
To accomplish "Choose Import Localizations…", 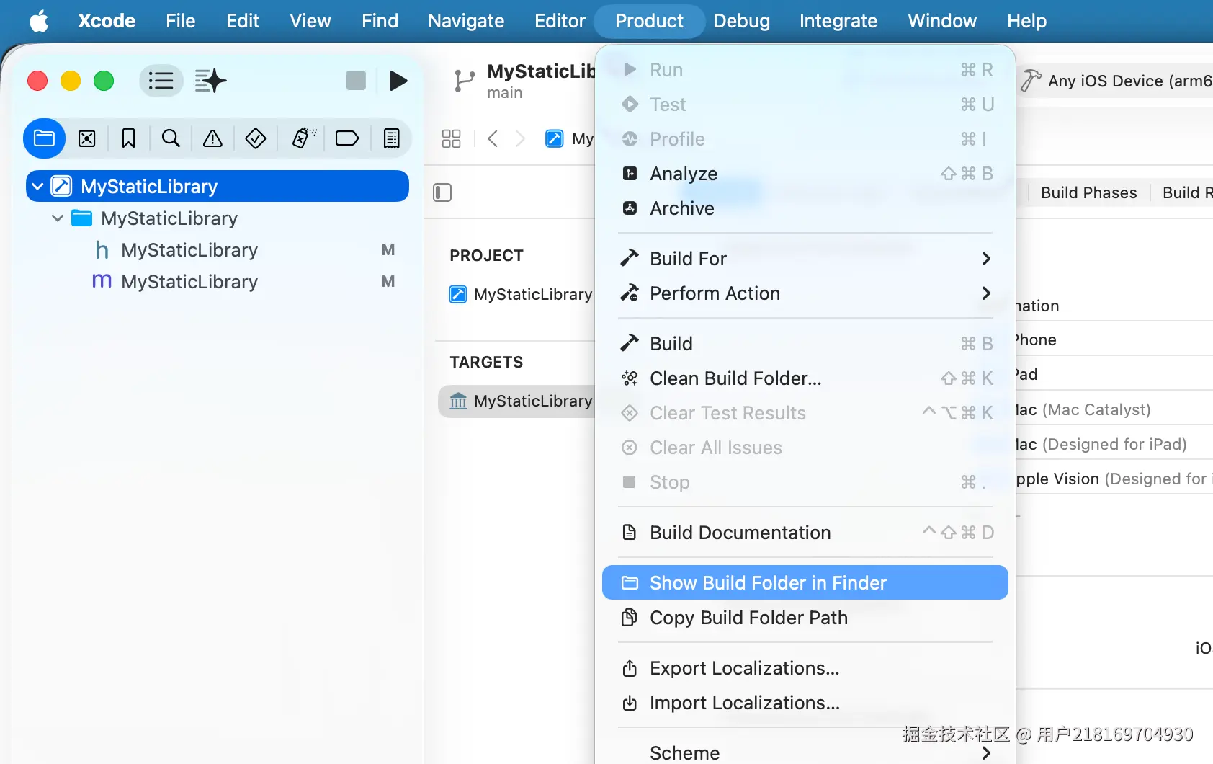I will (805, 703).
